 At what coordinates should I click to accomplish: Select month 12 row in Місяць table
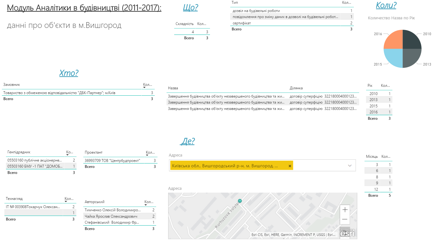[x=378, y=189]
